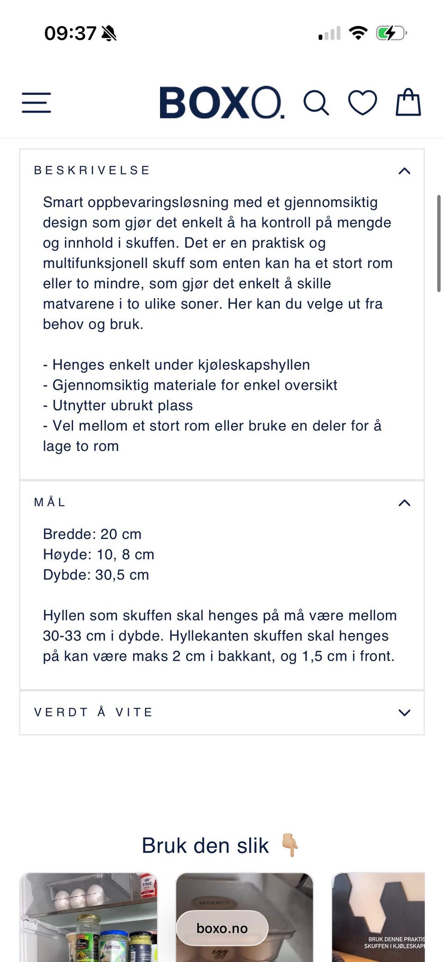
Task: Click the muted notifications bell icon
Action: [x=110, y=34]
